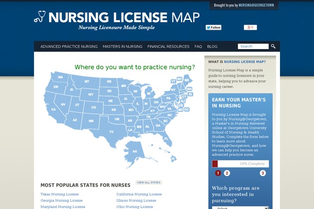
Task: Open California Nursing License link
Action: (139, 194)
